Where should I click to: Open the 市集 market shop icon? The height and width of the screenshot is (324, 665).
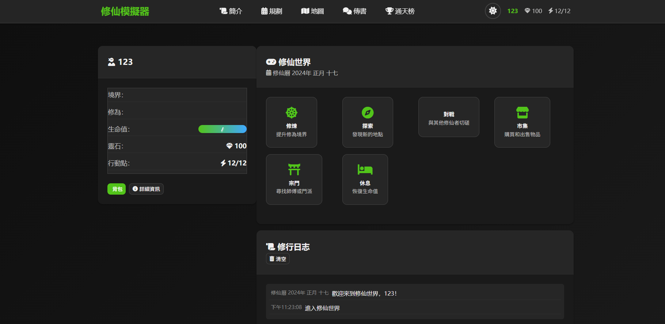pyautogui.click(x=522, y=113)
